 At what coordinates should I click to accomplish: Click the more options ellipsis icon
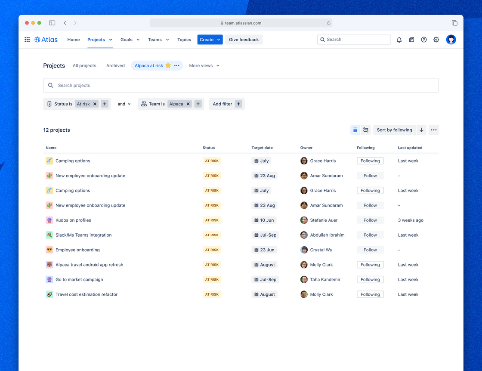pos(433,130)
